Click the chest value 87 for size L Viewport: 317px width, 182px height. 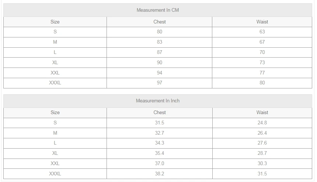160,52
